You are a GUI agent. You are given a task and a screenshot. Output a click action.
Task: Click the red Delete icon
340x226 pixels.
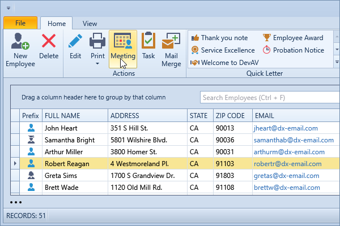49,41
